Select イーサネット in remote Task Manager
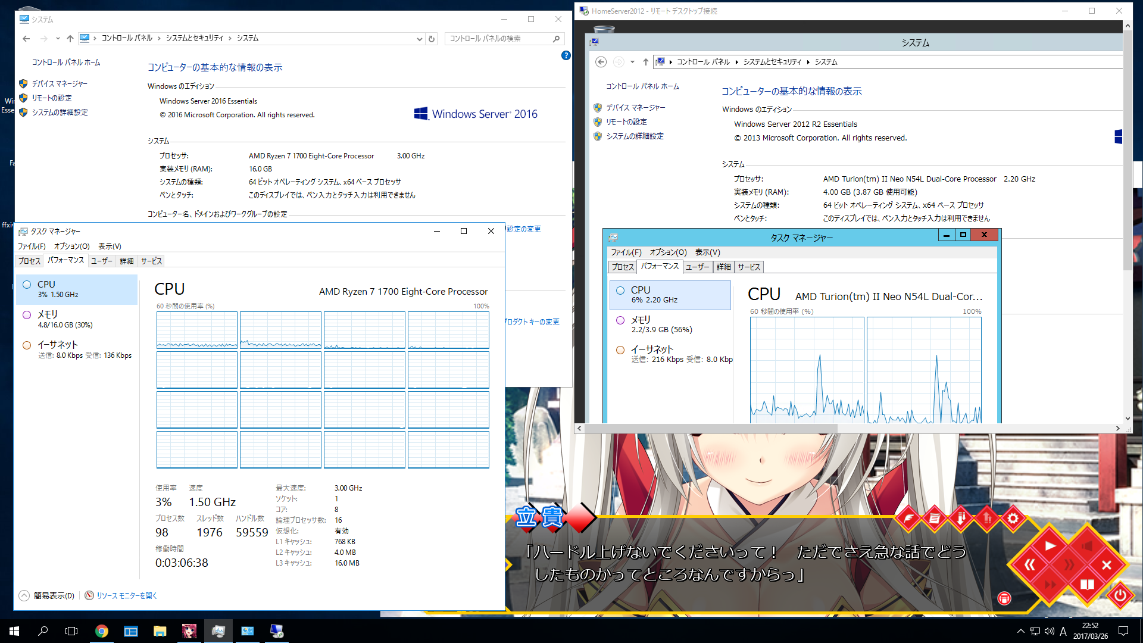1143x643 pixels. [x=670, y=354]
